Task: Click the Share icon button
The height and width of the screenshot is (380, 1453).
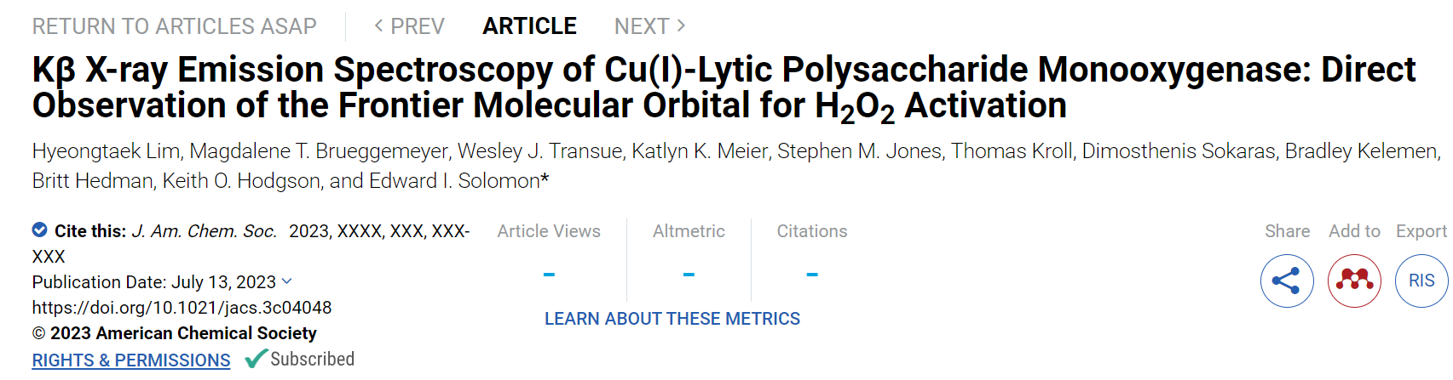Action: tap(1287, 281)
